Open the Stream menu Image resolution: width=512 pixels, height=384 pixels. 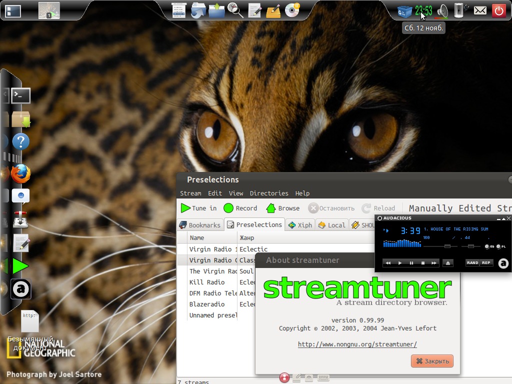tap(190, 193)
